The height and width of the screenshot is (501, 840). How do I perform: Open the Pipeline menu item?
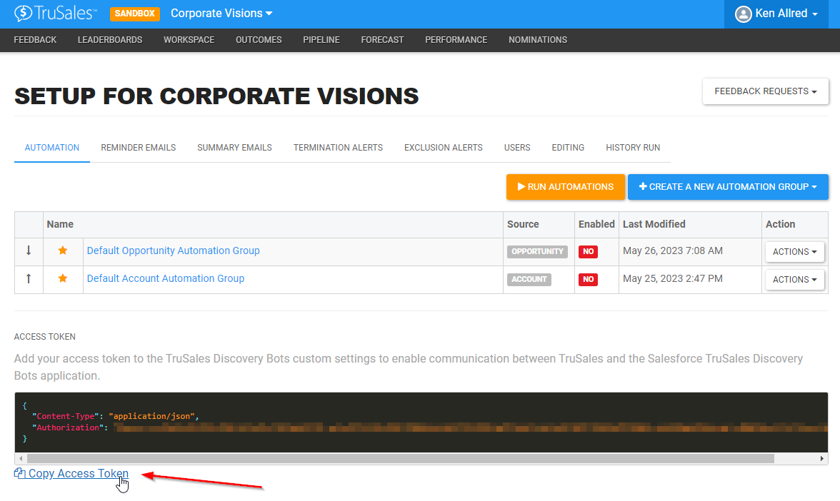coord(321,40)
